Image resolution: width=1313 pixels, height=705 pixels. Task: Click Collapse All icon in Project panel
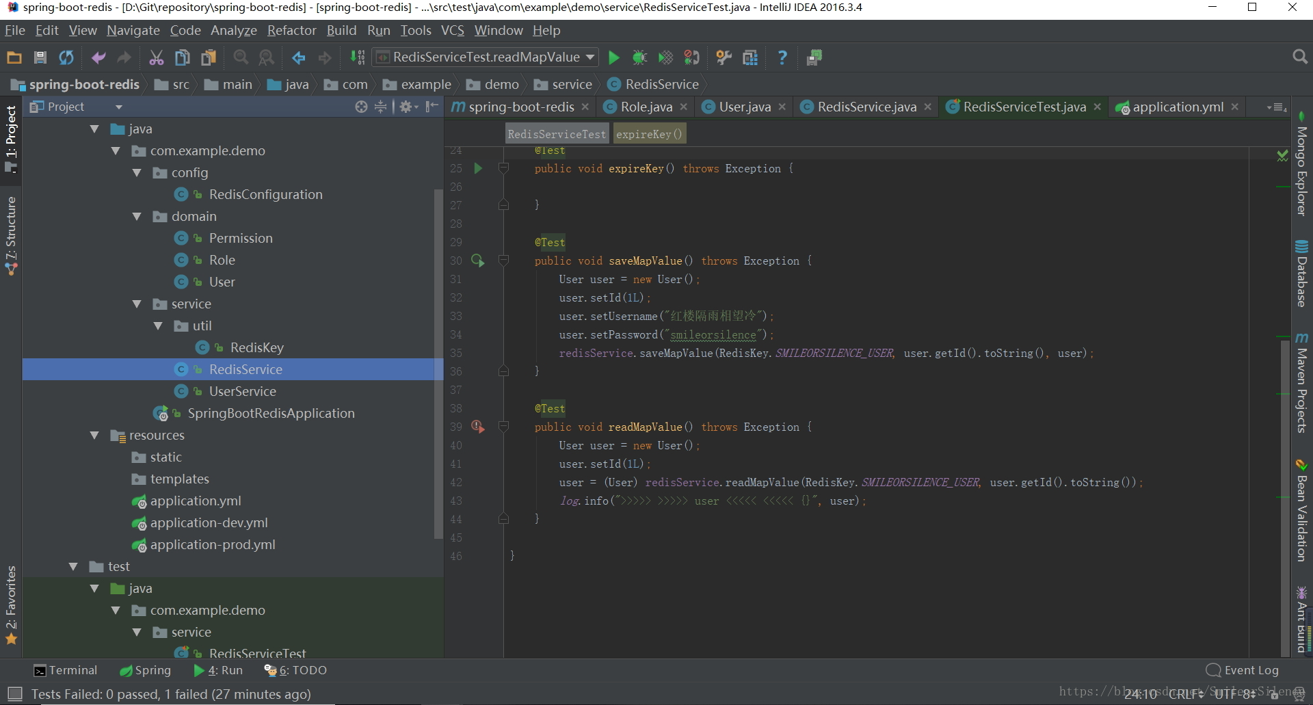(381, 107)
